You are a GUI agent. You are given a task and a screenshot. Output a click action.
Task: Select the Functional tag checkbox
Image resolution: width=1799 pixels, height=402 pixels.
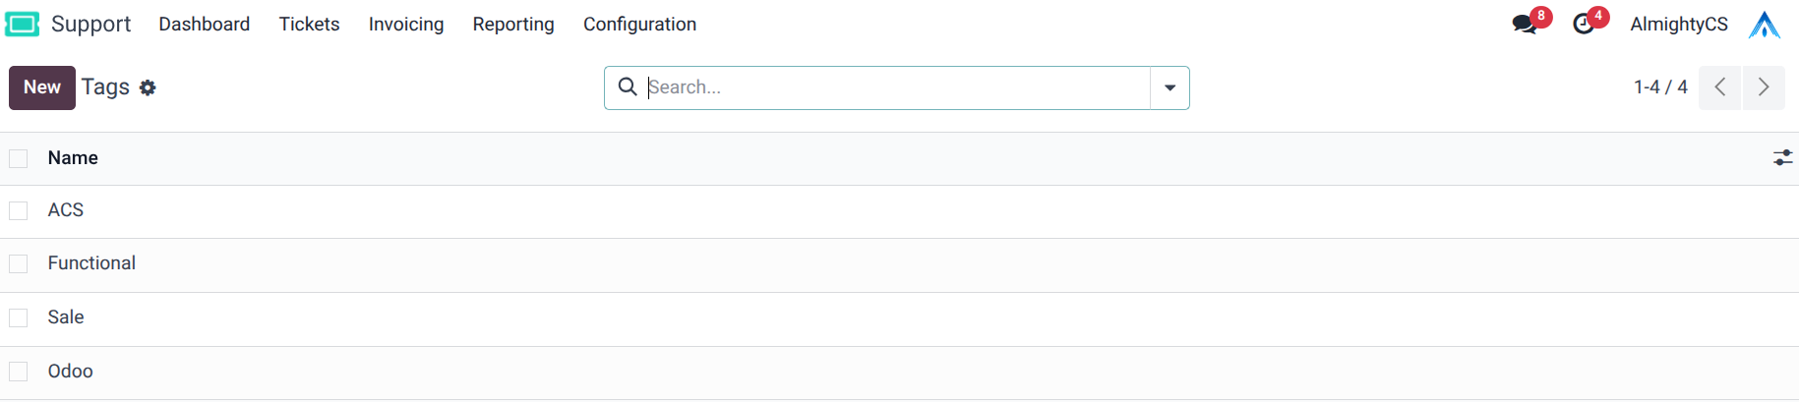(19, 263)
